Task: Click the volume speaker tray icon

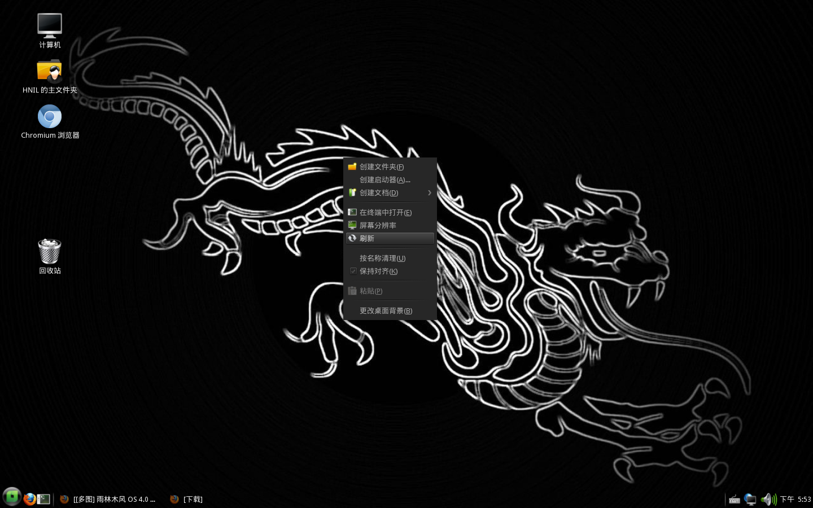Action: [x=768, y=499]
